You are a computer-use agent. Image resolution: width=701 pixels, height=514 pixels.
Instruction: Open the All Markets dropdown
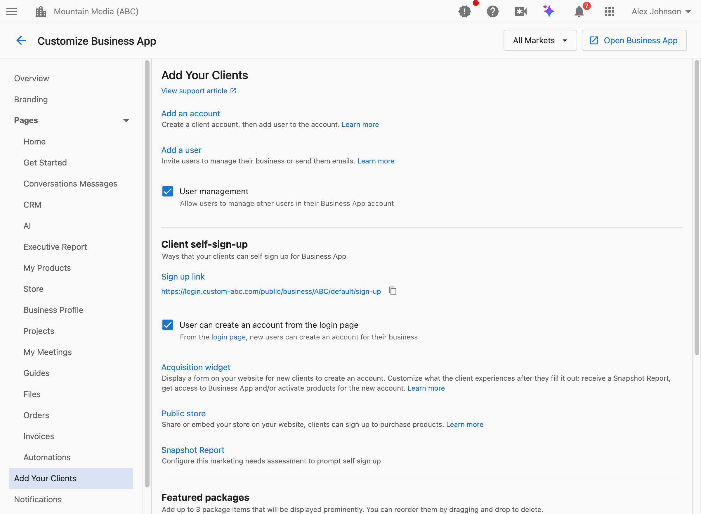coord(540,40)
